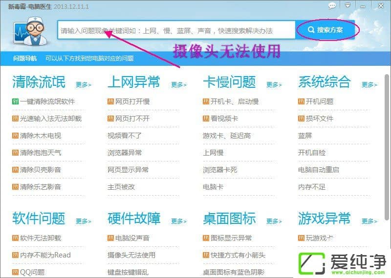Open the feedback speech bubble icon

pyautogui.click(x=332, y=5)
